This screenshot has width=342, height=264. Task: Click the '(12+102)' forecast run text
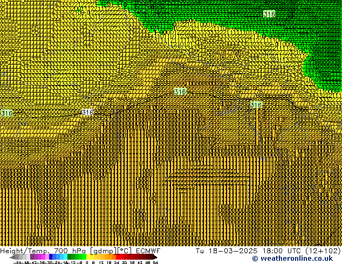tap(323, 251)
